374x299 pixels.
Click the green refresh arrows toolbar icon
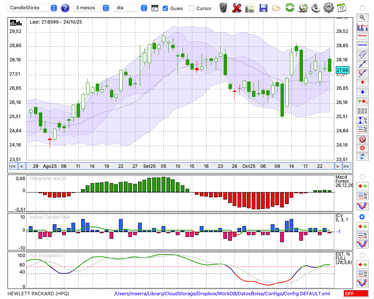tap(289, 7)
